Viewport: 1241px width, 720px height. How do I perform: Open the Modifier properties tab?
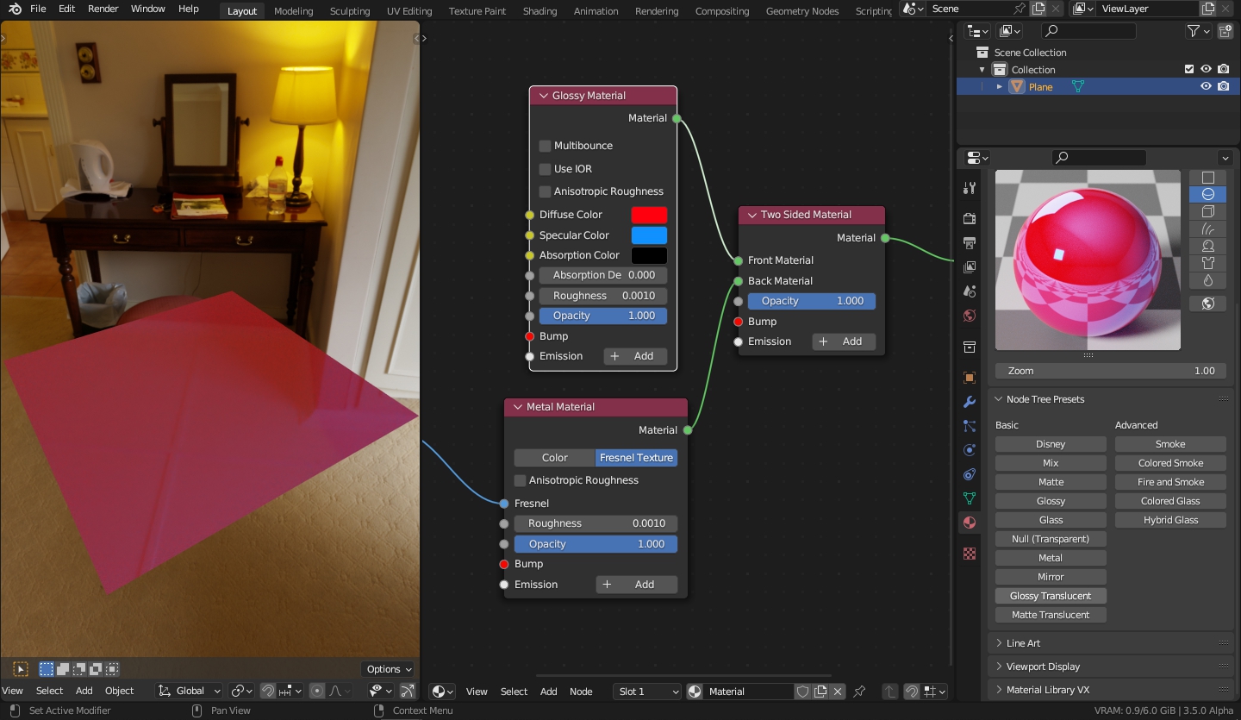[x=970, y=402]
